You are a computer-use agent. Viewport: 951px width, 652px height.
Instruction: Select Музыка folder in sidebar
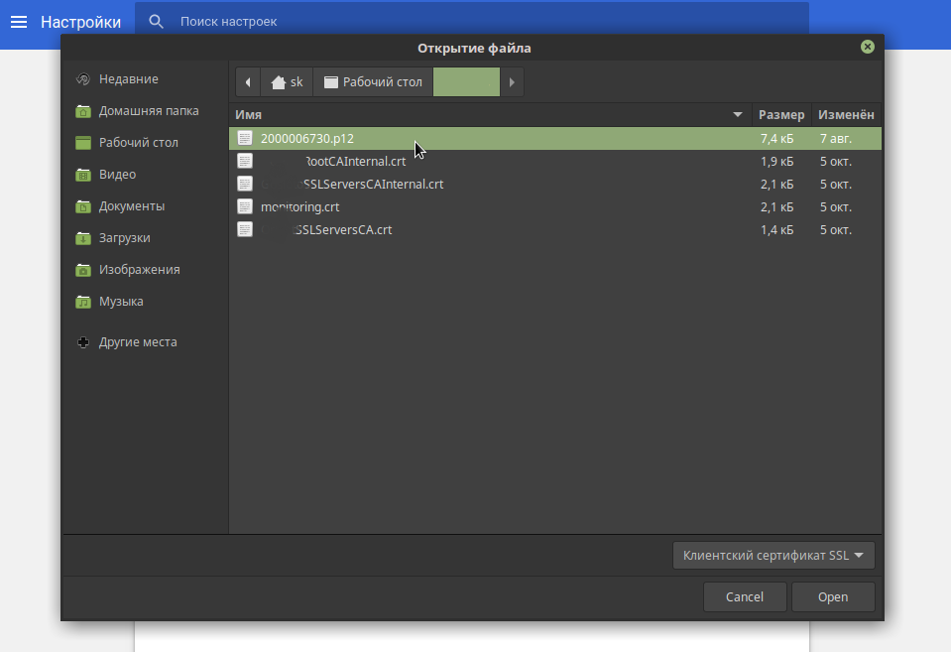tap(120, 302)
